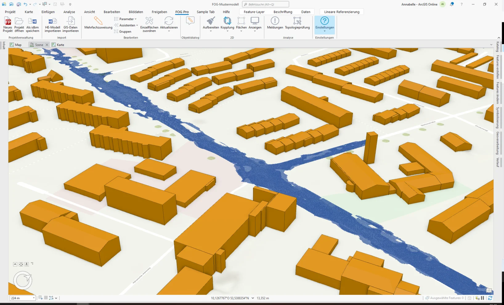The height and width of the screenshot is (305, 504).
Task: Customize quick access toolbar arrow
Action: pos(70,4)
